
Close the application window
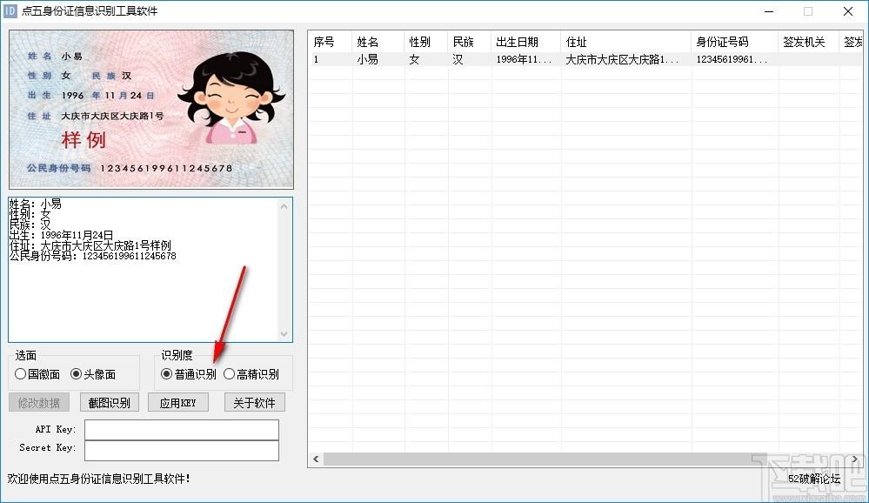[x=848, y=11]
